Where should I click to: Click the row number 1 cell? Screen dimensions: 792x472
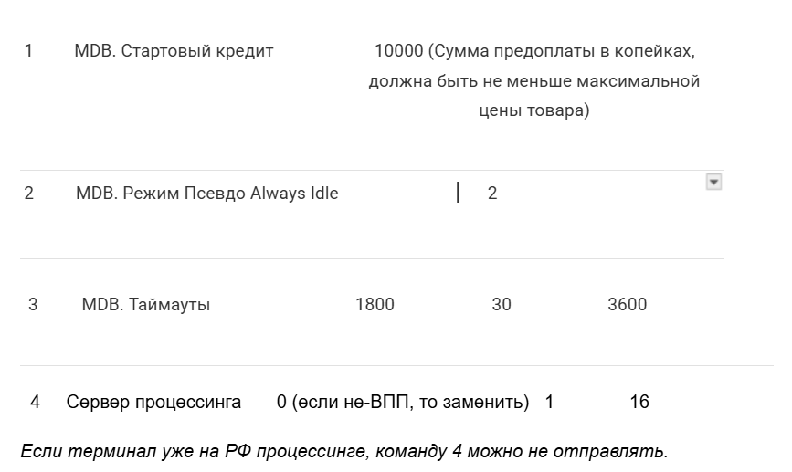[29, 51]
